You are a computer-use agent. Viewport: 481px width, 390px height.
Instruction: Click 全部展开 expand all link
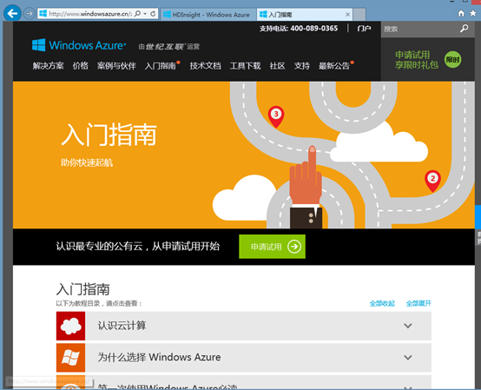click(x=418, y=303)
